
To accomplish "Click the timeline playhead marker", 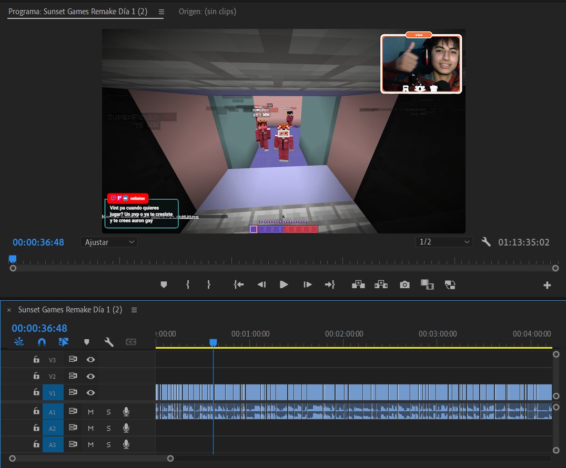I will coord(213,342).
